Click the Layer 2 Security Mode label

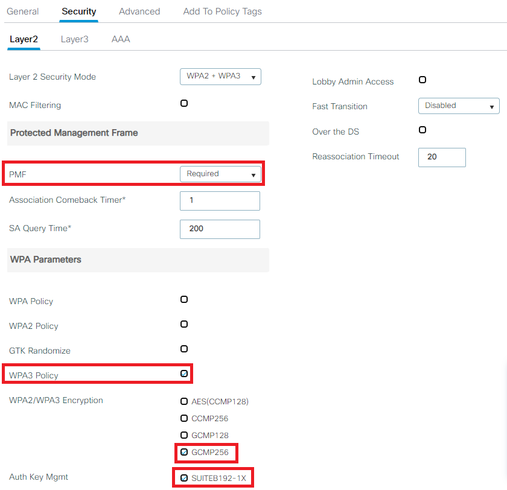pos(53,77)
